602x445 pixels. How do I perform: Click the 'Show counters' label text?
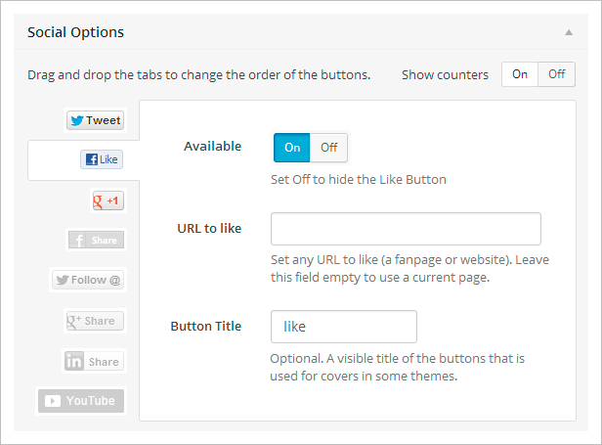tap(445, 75)
